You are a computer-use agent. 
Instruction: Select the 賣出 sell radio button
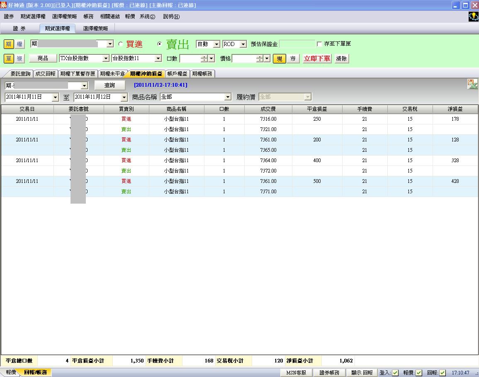tap(159, 44)
